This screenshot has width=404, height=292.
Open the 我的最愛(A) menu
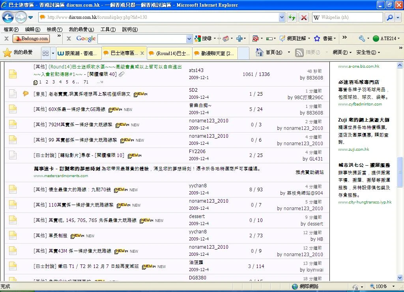(x=81, y=29)
